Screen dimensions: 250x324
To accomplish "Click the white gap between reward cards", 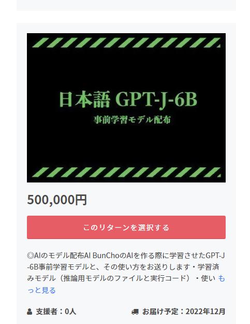I will point(126,17).
